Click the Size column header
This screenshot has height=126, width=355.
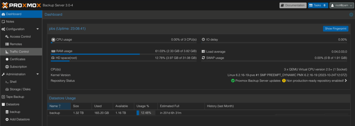point(81,106)
